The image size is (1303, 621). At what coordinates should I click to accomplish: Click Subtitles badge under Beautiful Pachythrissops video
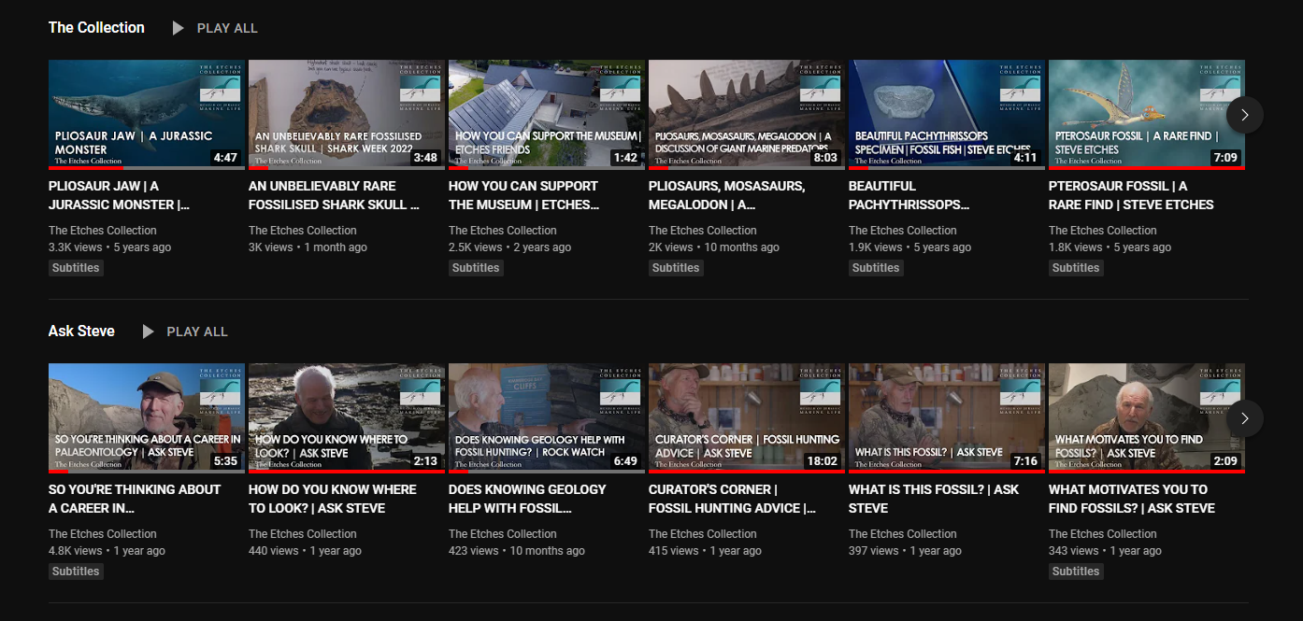coord(876,268)
